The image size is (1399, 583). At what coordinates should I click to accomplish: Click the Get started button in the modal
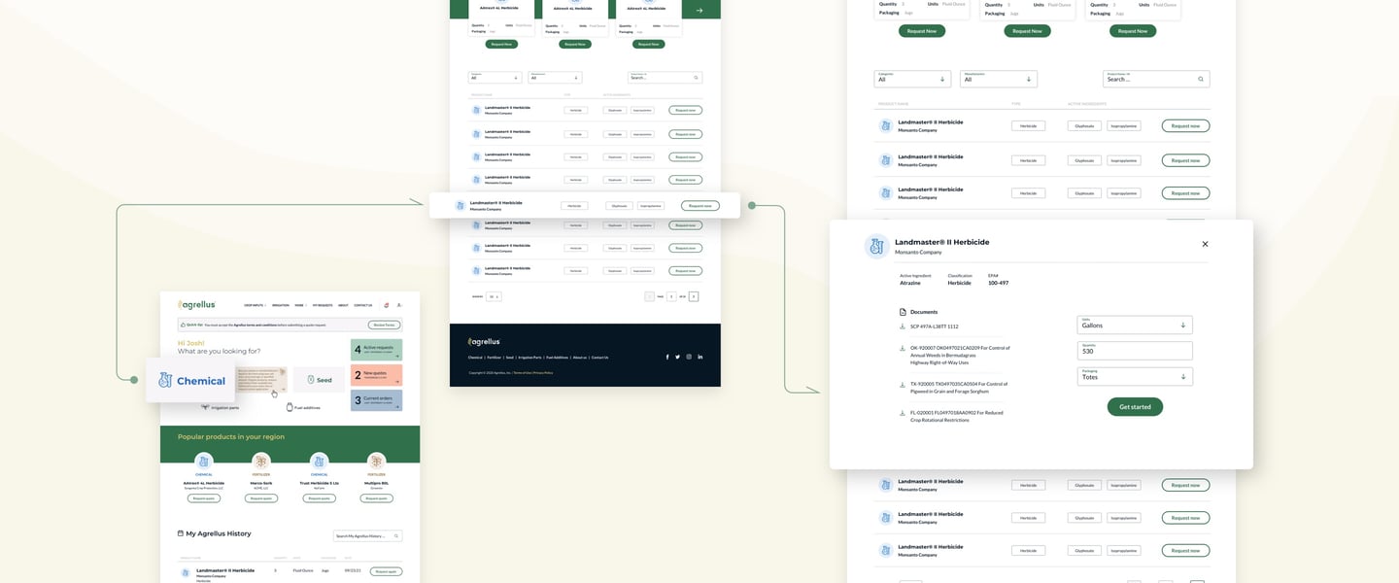click(1135, 406)
